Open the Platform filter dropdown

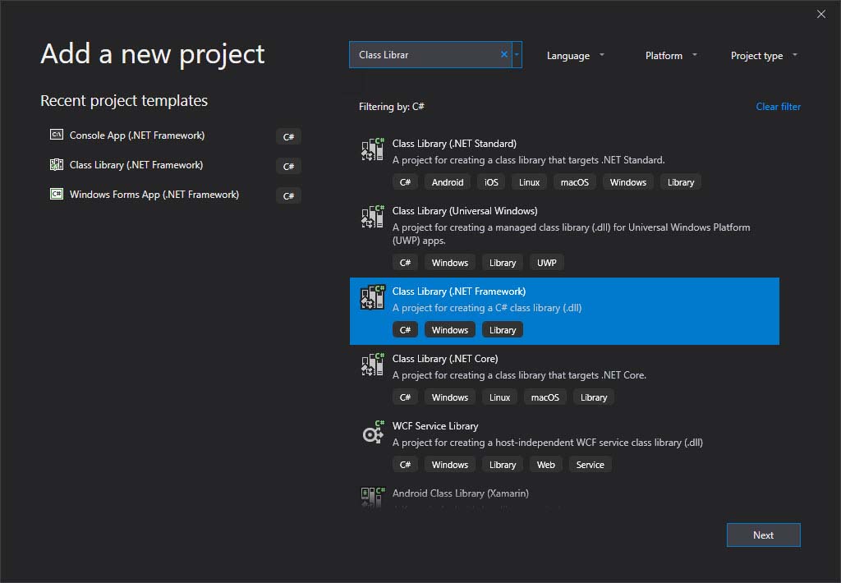click(670, 55)
